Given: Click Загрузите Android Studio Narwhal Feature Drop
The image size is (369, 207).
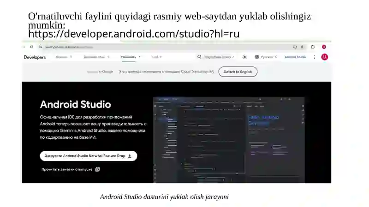Looking at the screenshot, I should click(x=89, y=156).
